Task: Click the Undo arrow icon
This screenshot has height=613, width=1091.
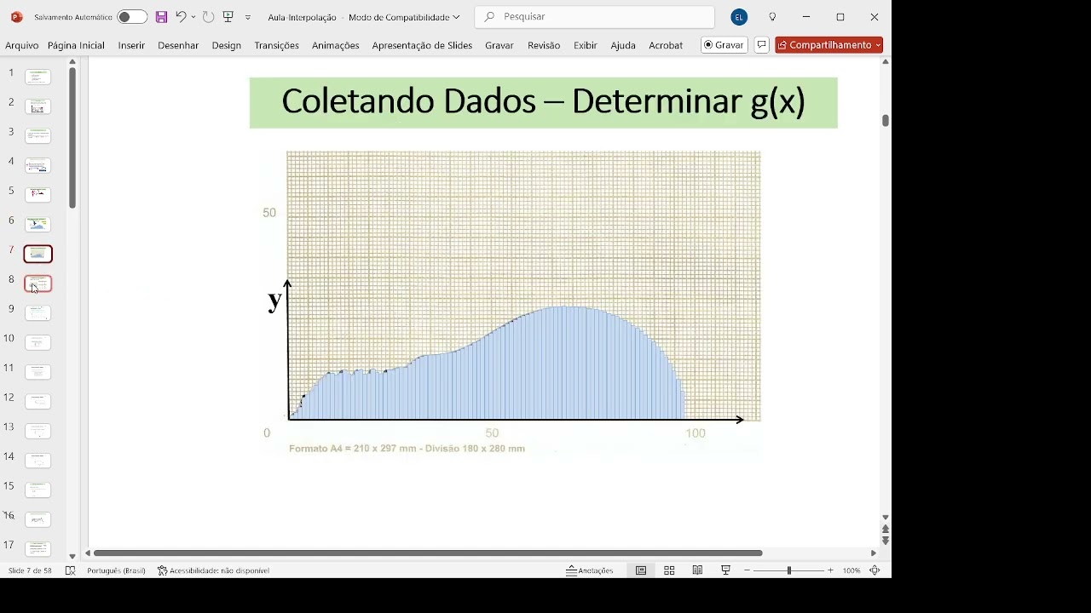Action: click(181, 17)
